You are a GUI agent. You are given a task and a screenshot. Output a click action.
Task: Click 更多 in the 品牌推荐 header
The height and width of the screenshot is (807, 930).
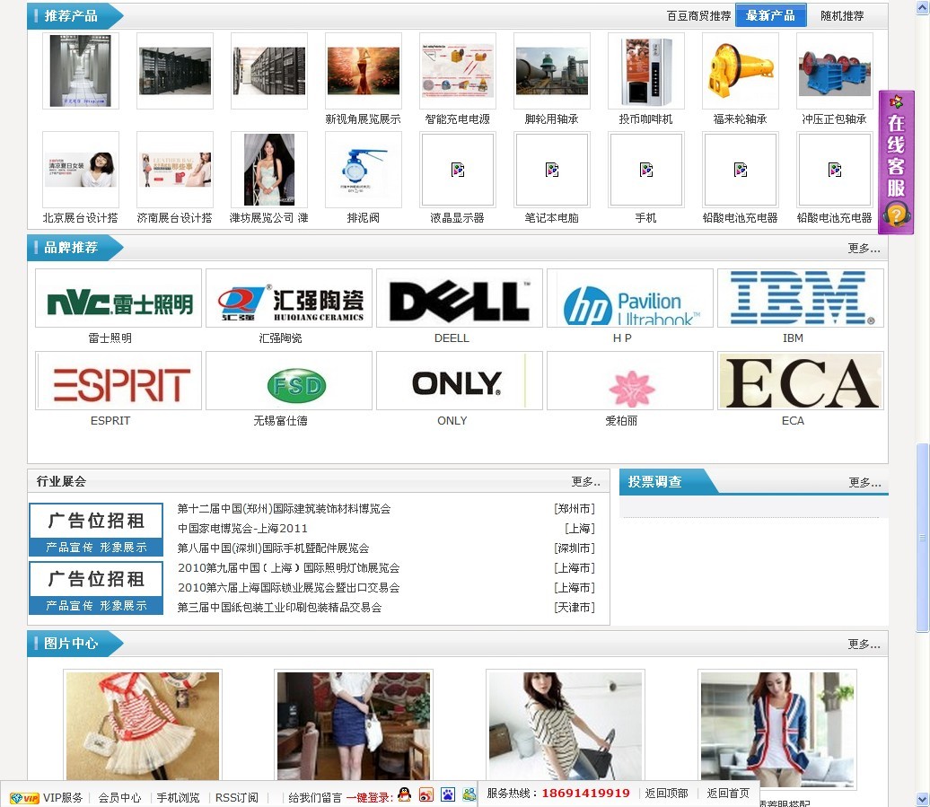pos(864,249)
